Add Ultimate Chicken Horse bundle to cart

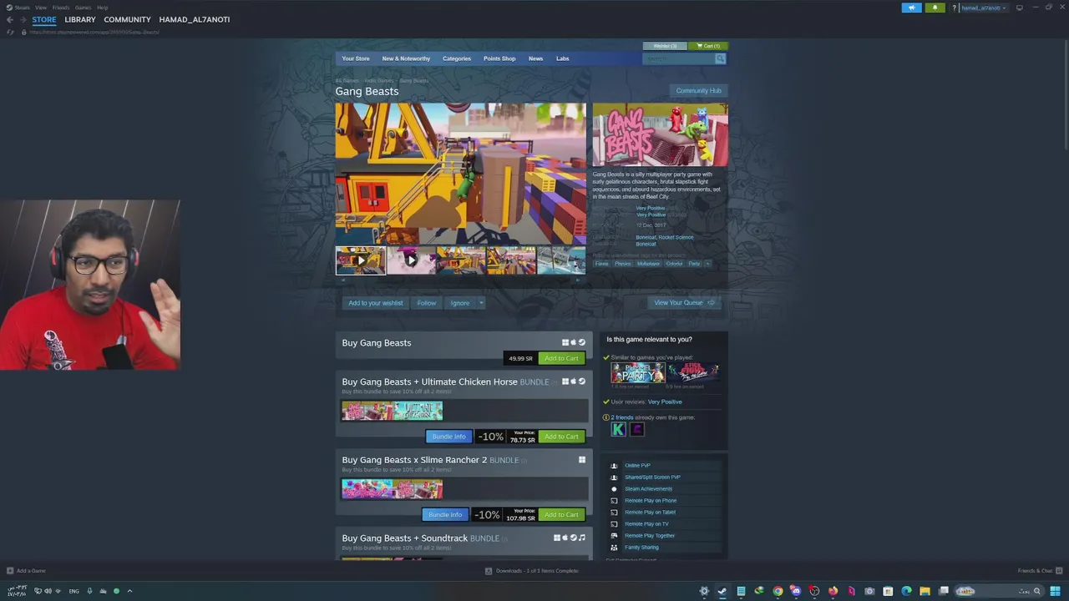pyautogui.click(x=561, y=437)
